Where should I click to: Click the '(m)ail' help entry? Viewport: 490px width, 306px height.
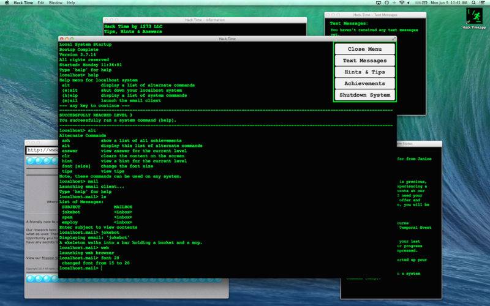[x=70, y=100]
